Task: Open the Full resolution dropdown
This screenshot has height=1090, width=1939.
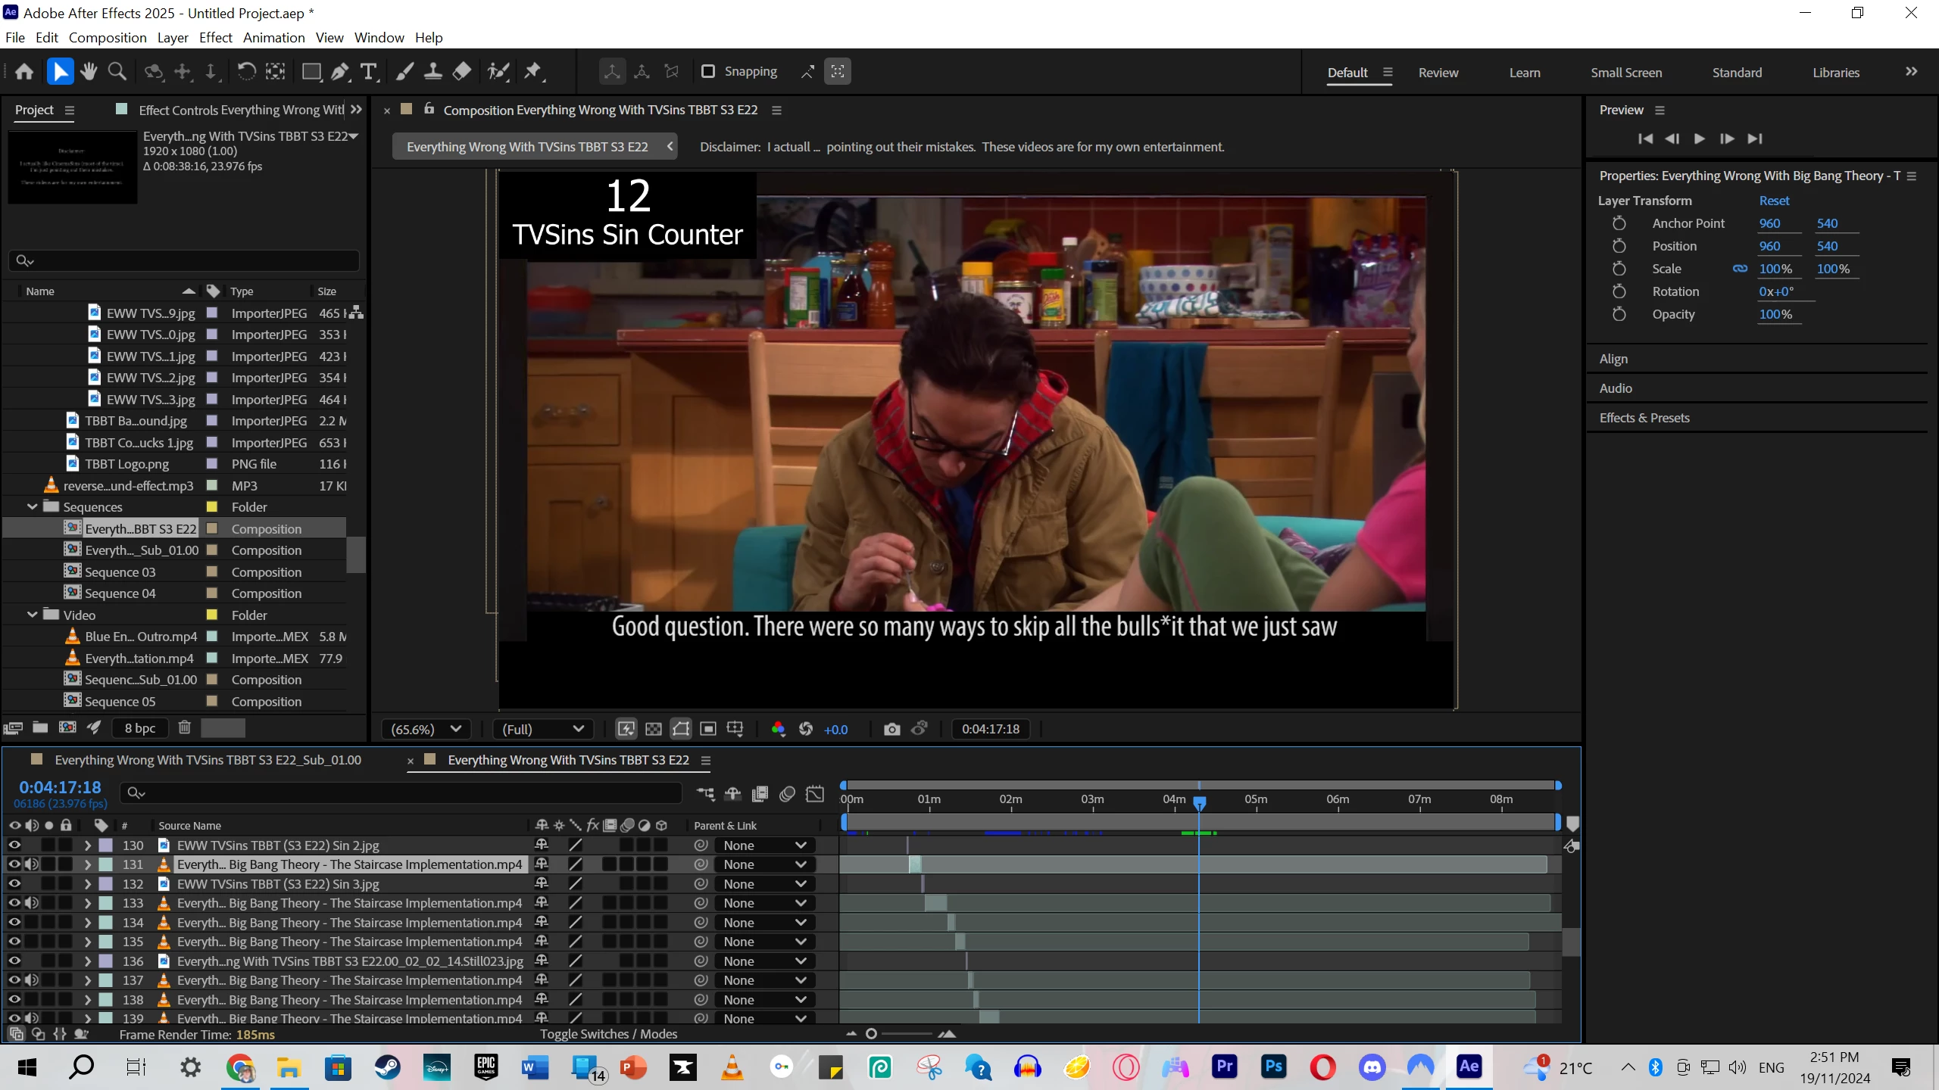Action: 542,729
